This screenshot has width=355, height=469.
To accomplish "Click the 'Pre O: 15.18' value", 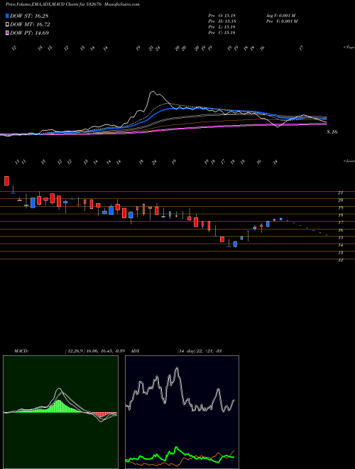I will coord(222,16).
